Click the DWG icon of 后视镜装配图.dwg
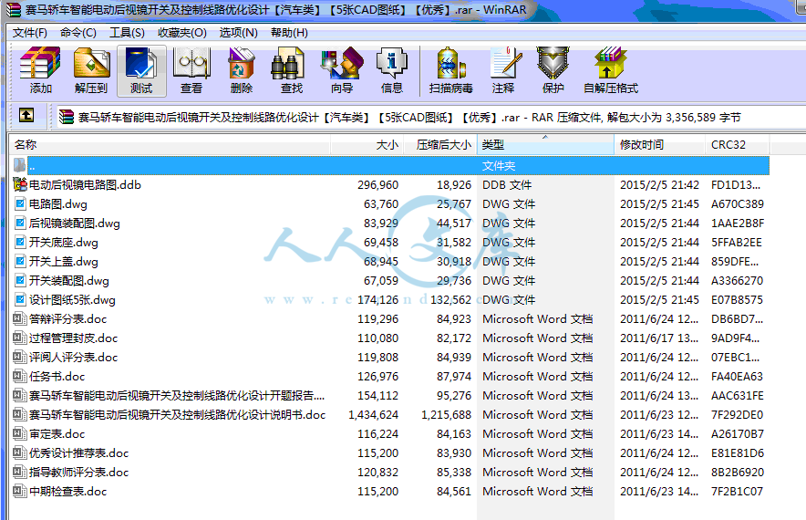 19,223
